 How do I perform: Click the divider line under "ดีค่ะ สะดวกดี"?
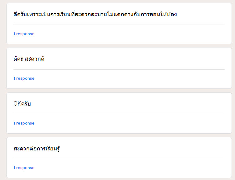pyautogui.click(x=119, y=69)
